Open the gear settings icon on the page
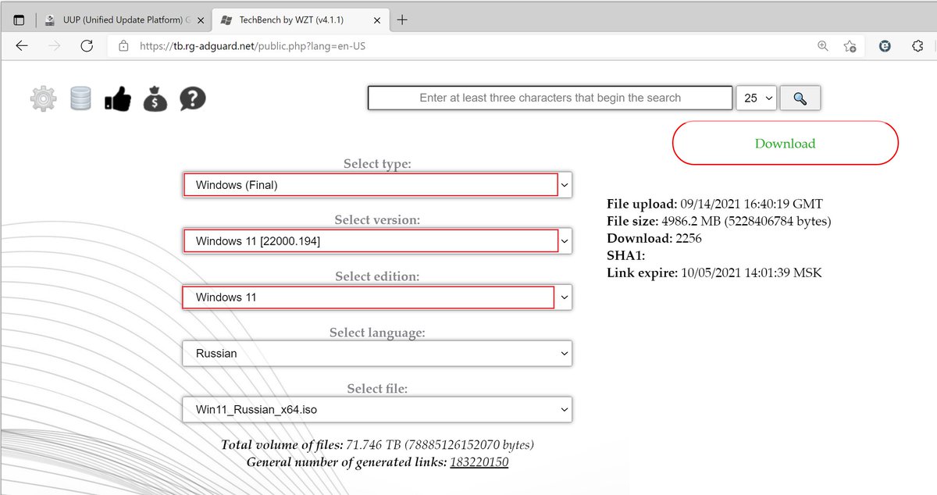This screenshot has width=937, height=495. tap(44, 98)
